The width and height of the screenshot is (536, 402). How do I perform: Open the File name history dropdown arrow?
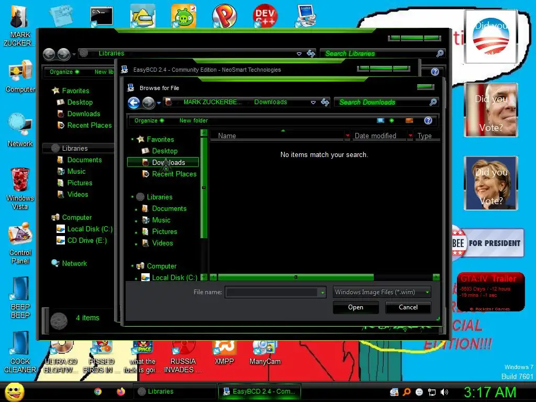click(322, 293)
